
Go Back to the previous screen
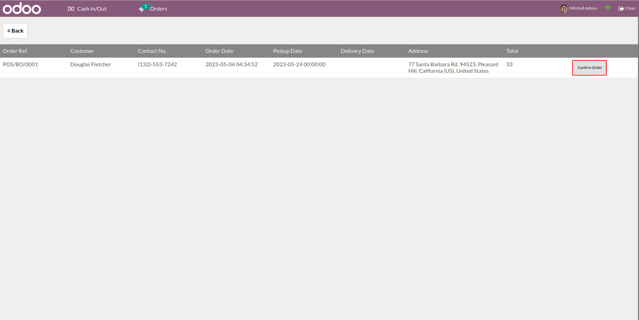click(x=15, y=31)
